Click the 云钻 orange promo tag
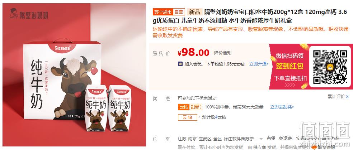This screenshot has height=150, width=353. [183, 107]
